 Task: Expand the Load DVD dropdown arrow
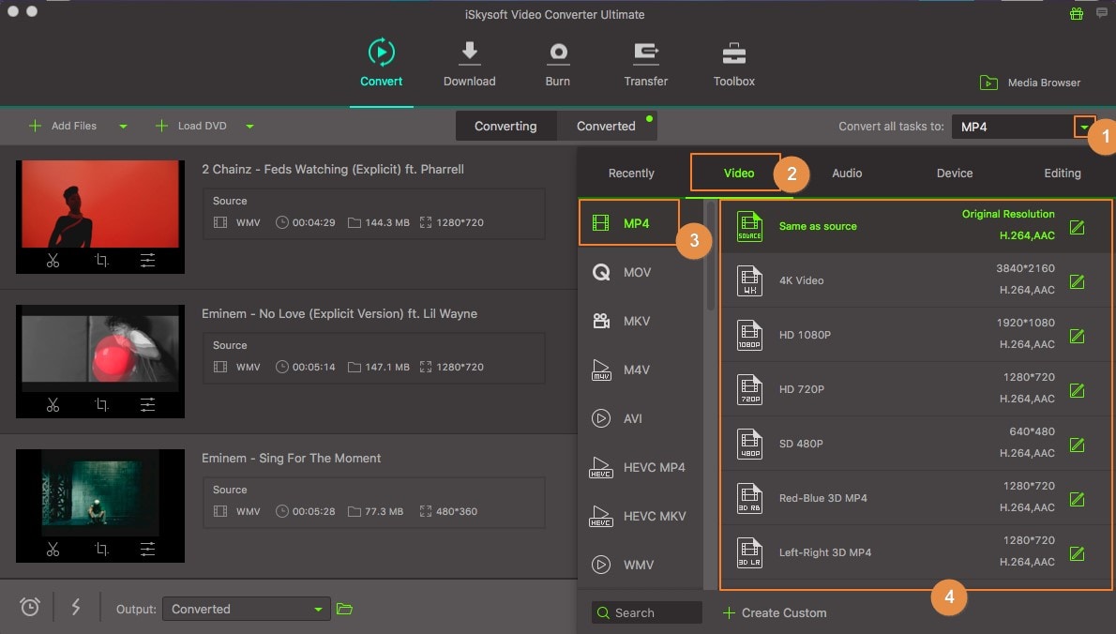[x=249, y=127]
